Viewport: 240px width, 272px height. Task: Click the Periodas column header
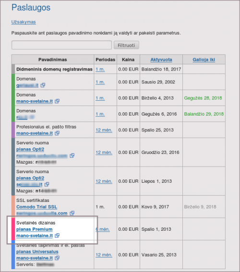point(105,59)
